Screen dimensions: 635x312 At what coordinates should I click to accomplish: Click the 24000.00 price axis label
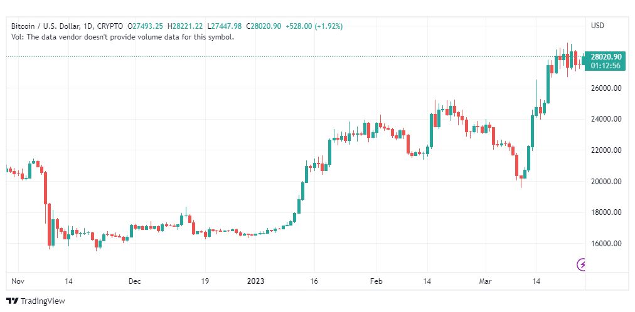(x=606, y=119)
